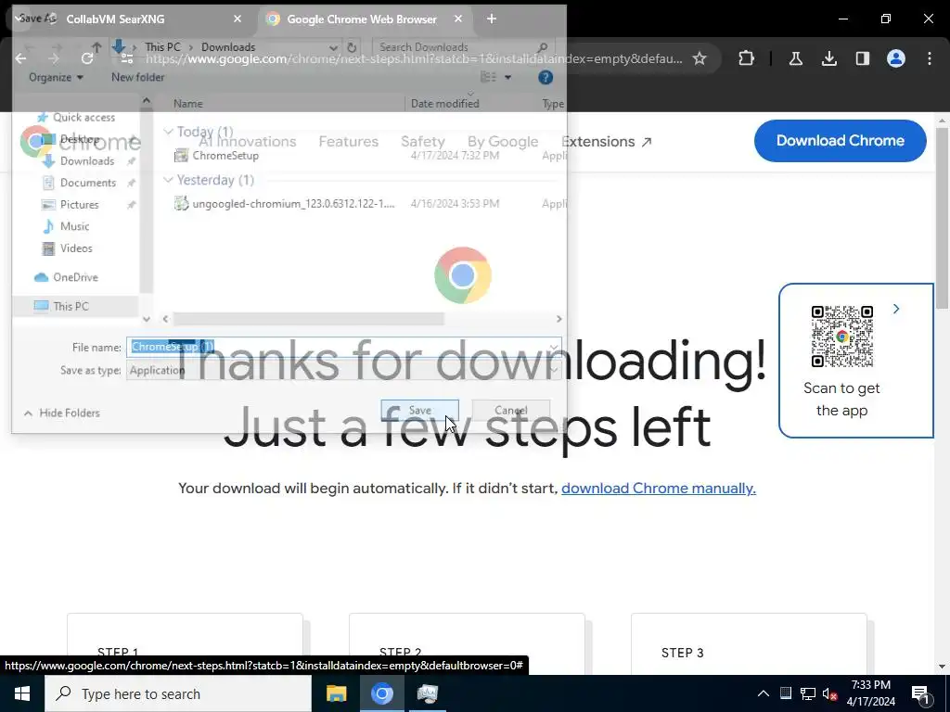
Task: Refresh the Downloads folder location
Action: pos(352,47)
